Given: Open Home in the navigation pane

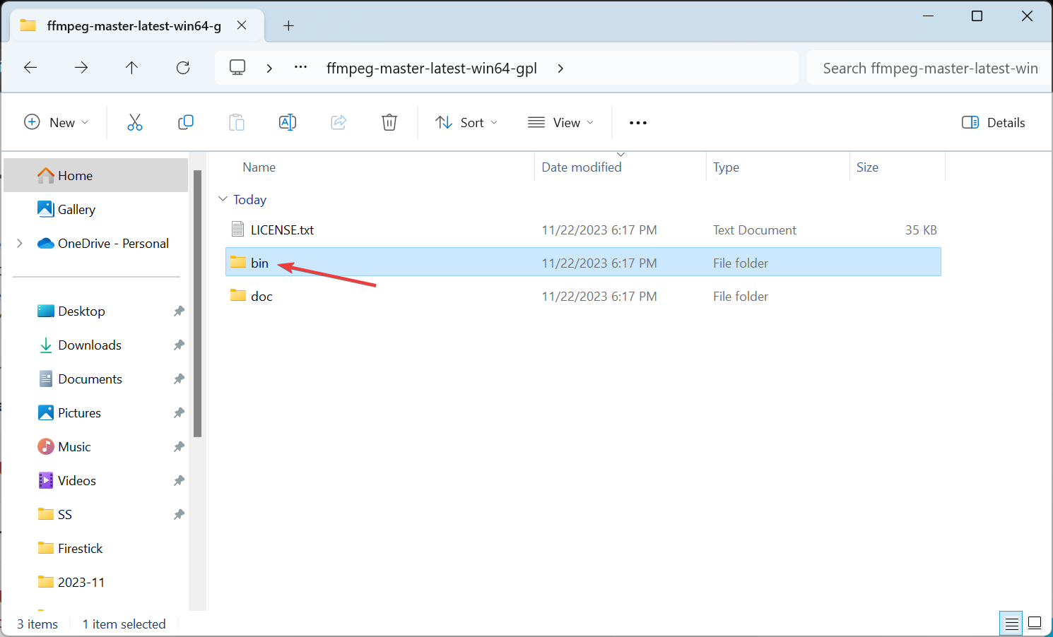Looking at the screenshot, I should coord(96,175).
